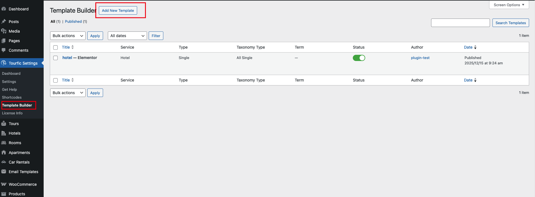Click the Posts pushpin icon
The image size is (535, 197).
[x=4, y=22]
